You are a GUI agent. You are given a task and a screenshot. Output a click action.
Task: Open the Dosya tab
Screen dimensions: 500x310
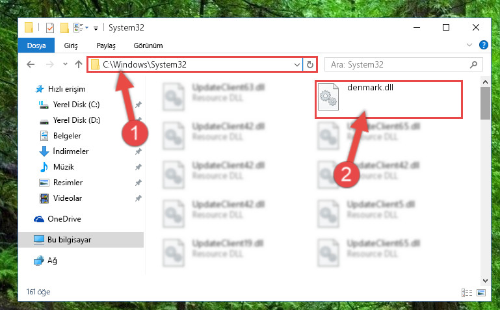(x=36, y=45)
